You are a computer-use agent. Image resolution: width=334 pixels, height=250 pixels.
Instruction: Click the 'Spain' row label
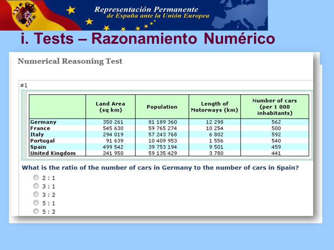[38, 147]
